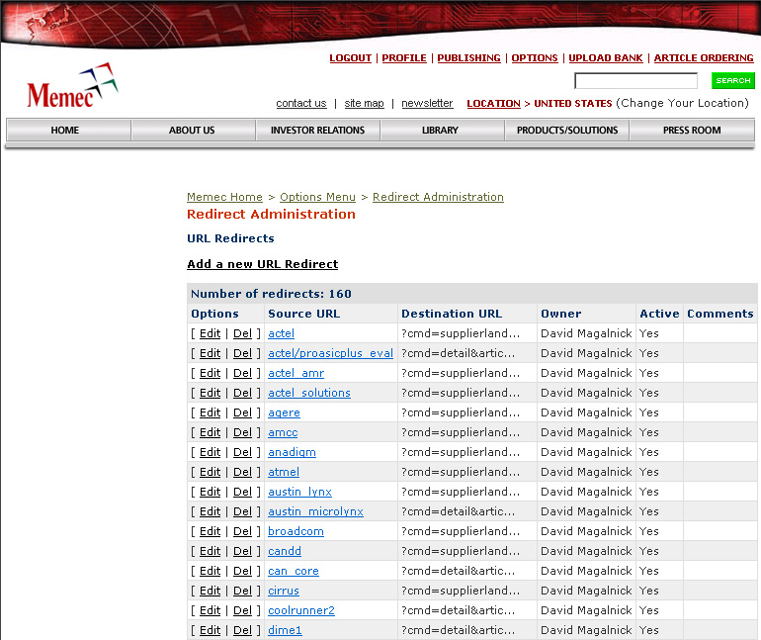Edit the actel_solutions redirect

[210, 393]
